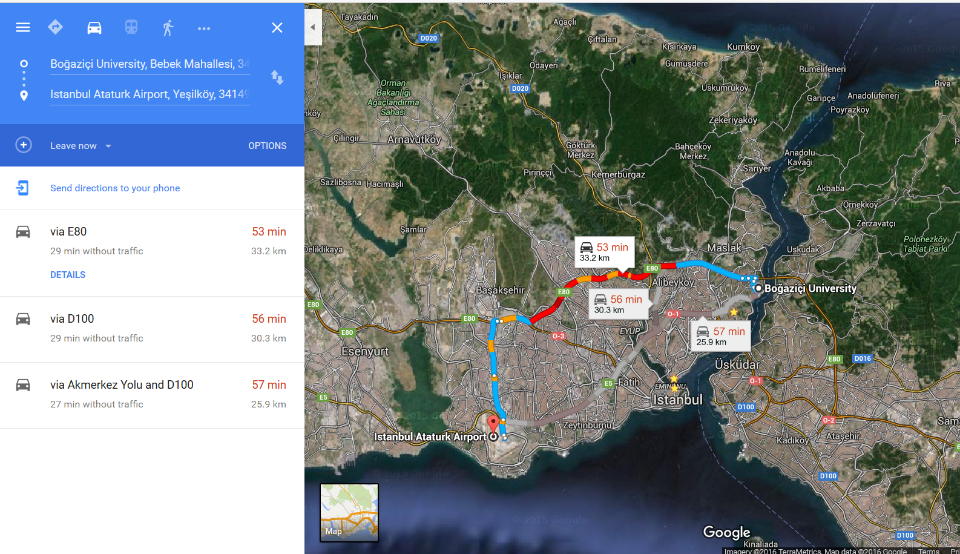Select the driving car travel mode
The height and width of the screenshot is (554, 960).
point(94,28)
